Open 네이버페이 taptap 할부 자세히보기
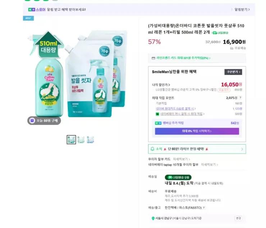The width and height of the screenshot is (266, 228). (x=209, y=164)
